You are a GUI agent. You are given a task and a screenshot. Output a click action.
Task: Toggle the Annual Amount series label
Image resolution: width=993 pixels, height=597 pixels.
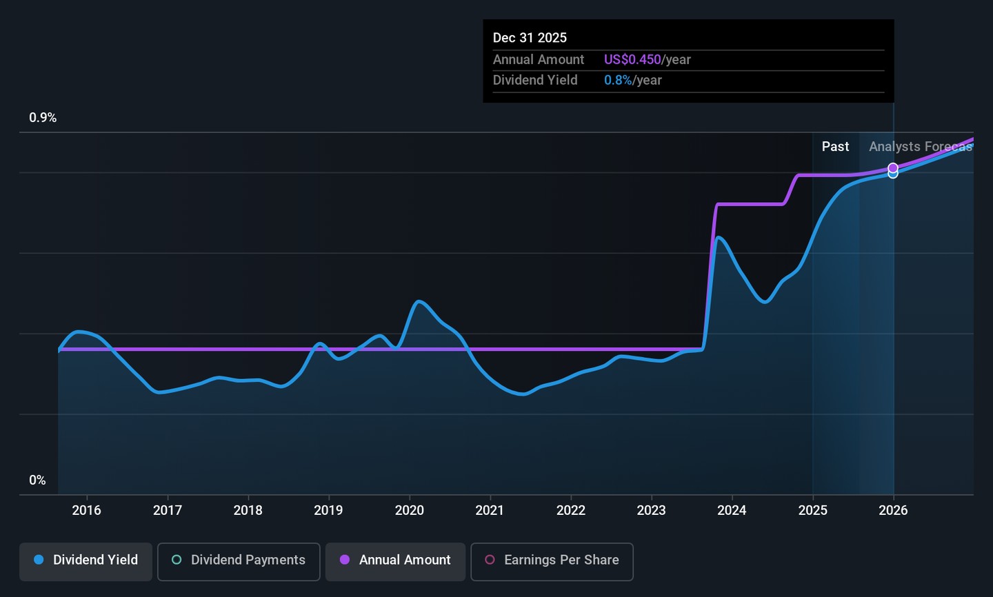click(404, 560)
